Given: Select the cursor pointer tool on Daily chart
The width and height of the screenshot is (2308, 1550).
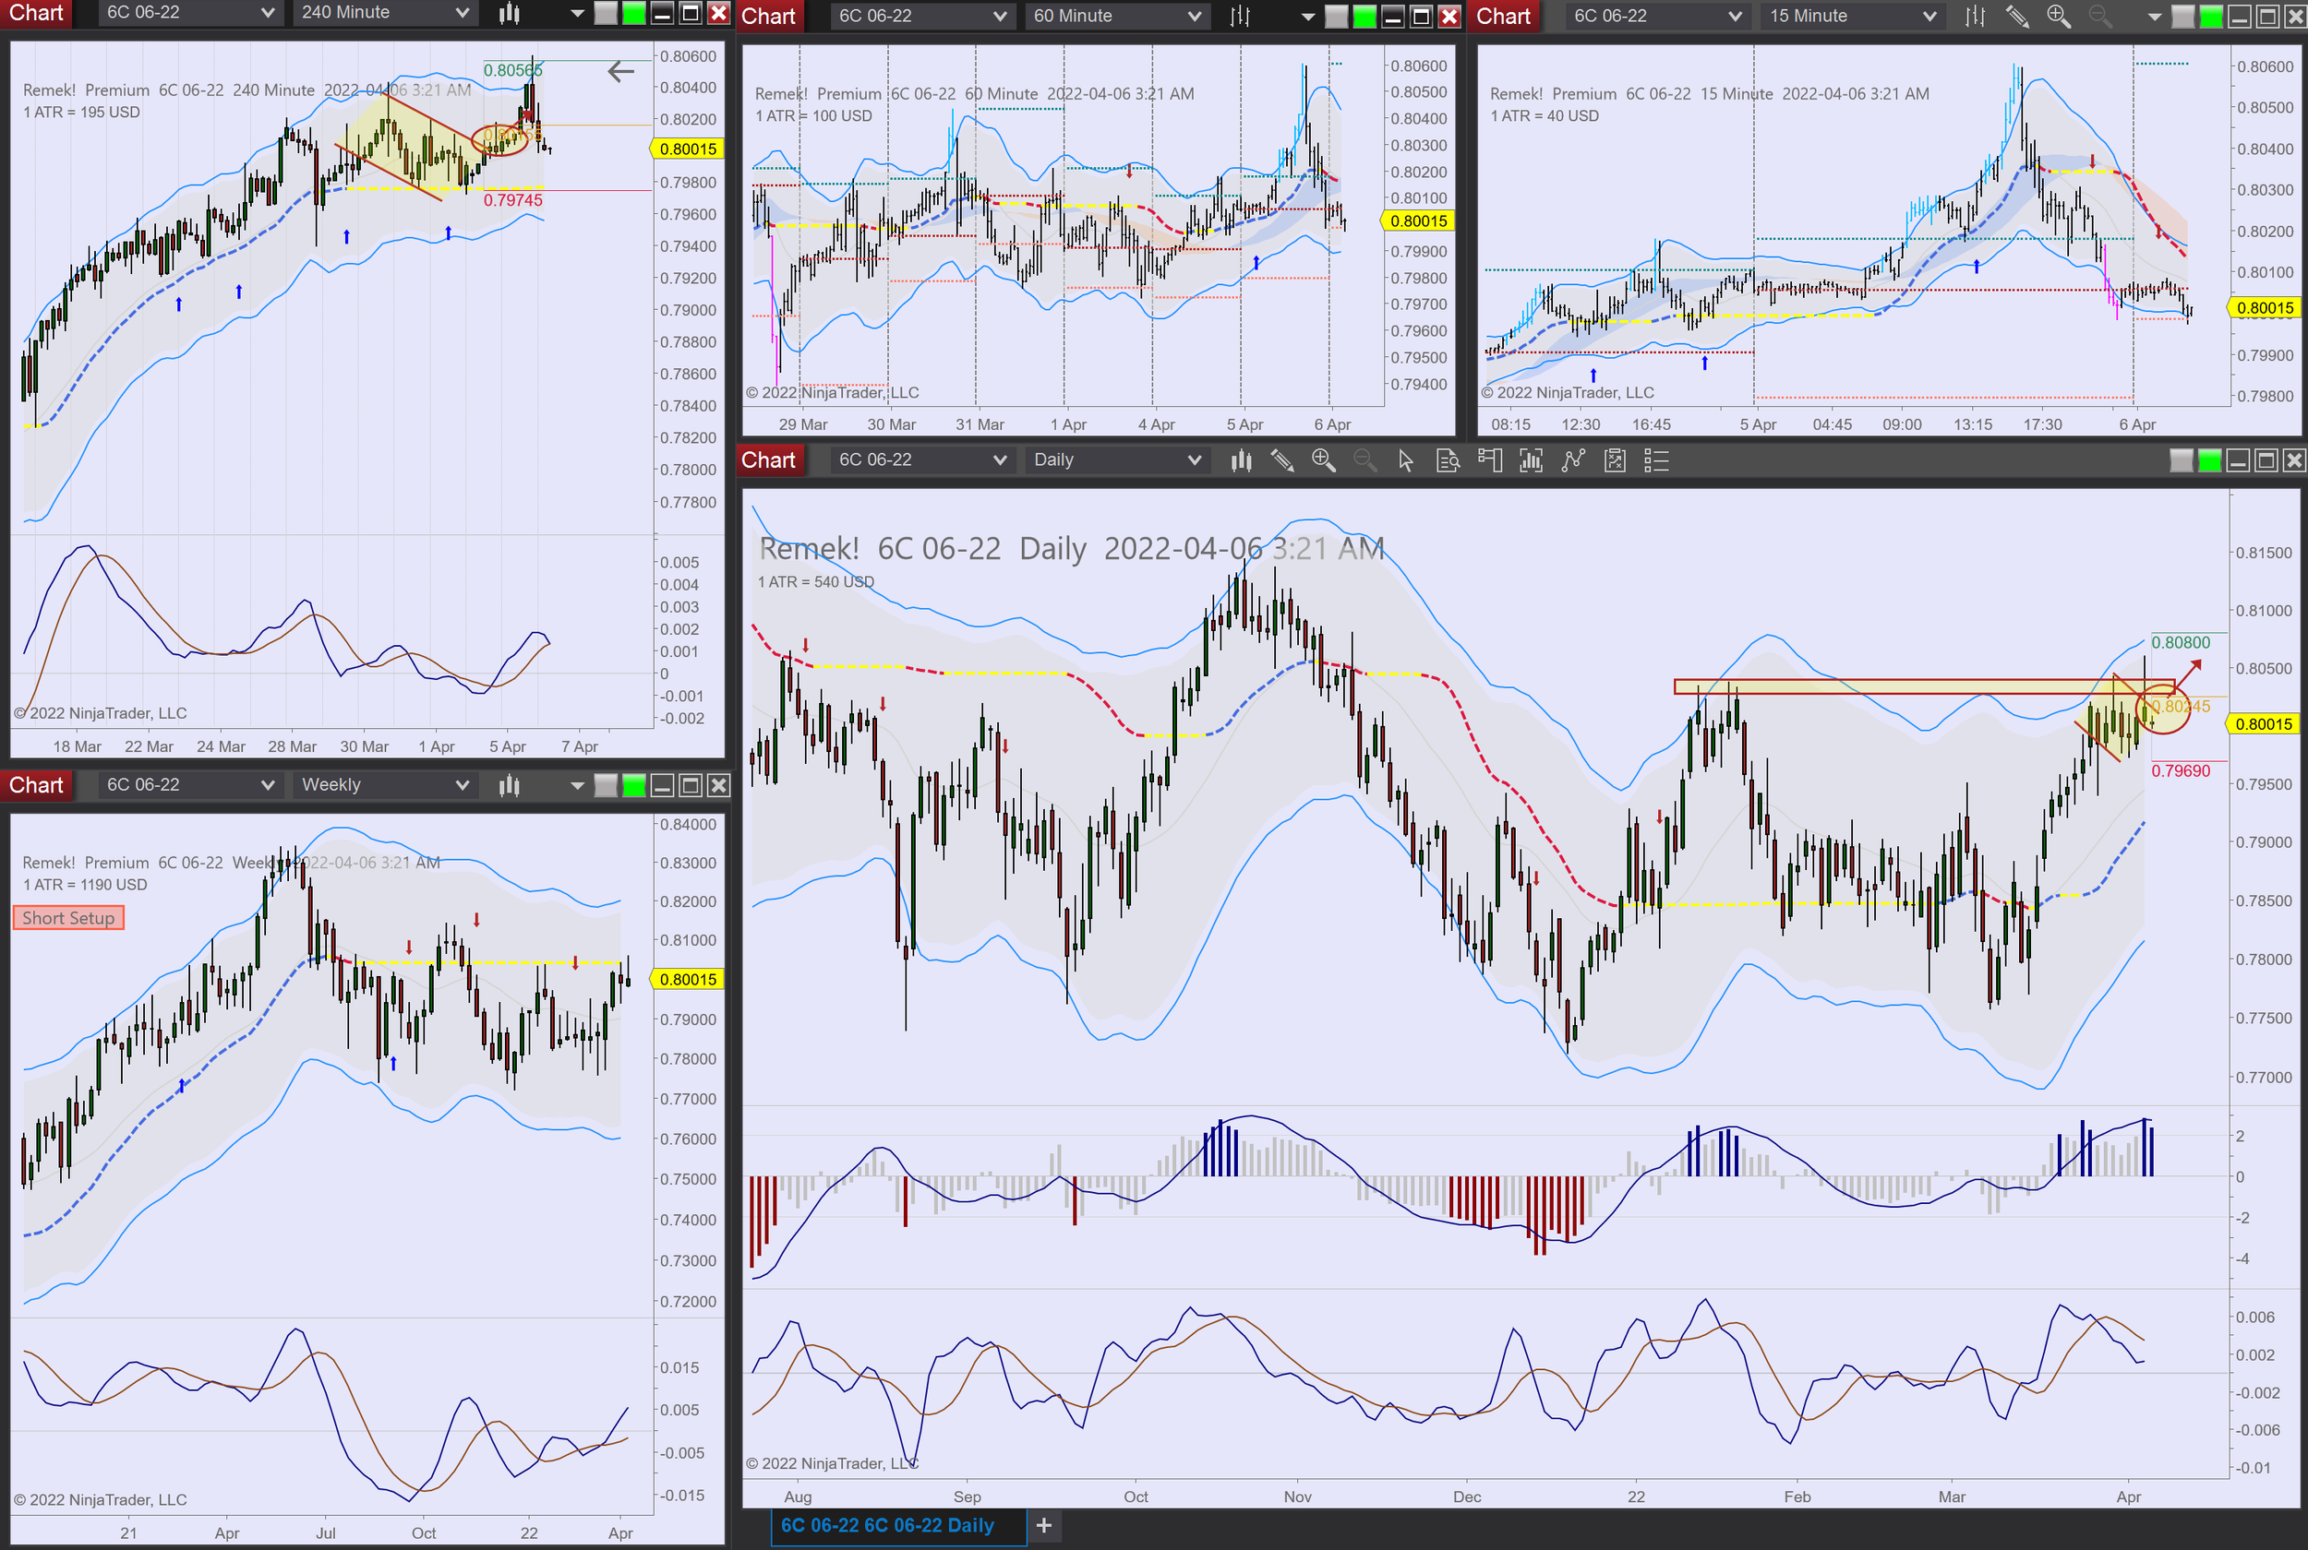Looking at the screenshot, I should tap(1405, 460).
